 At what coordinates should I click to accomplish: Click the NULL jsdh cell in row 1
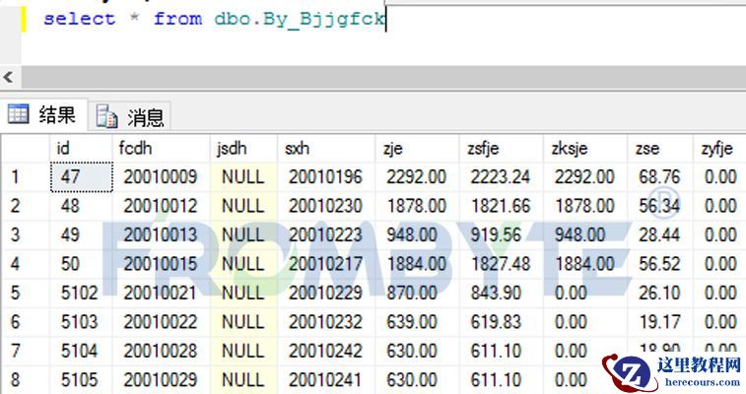[x=243, y=176]
